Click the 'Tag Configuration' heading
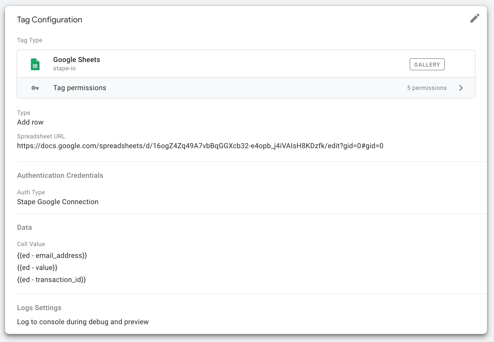The width and height of the screenshot is (494, 342). pyautogui.click(x=49, y=20)
